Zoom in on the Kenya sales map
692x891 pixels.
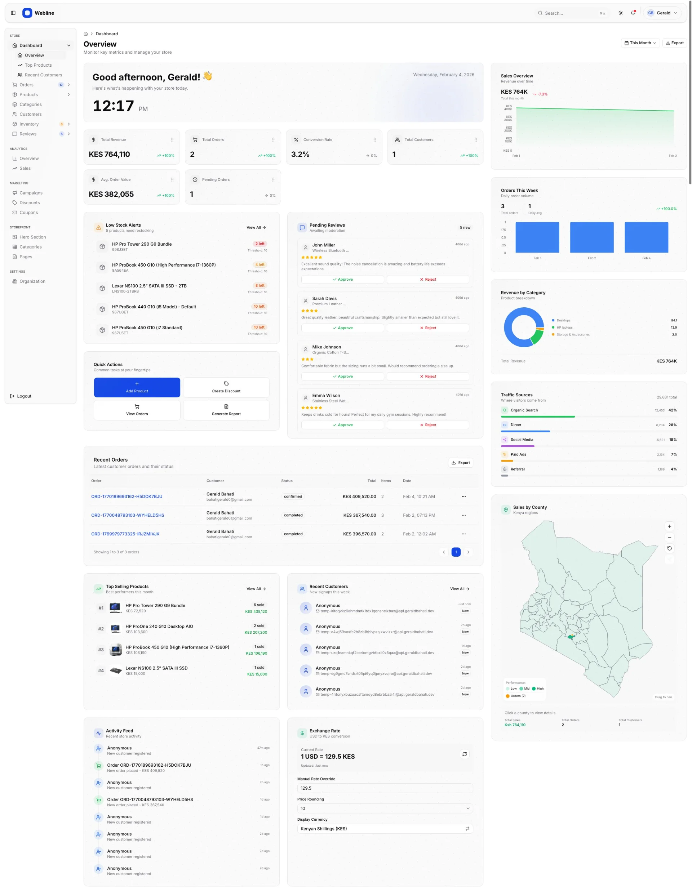[x=669, y=526]
